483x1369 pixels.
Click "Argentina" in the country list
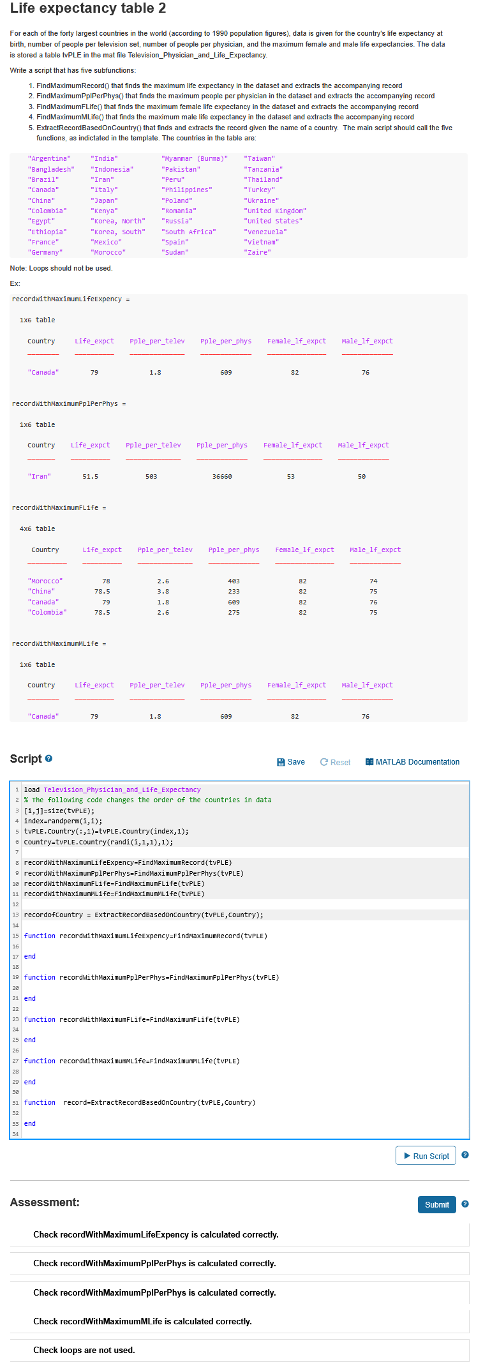(49, 158)
